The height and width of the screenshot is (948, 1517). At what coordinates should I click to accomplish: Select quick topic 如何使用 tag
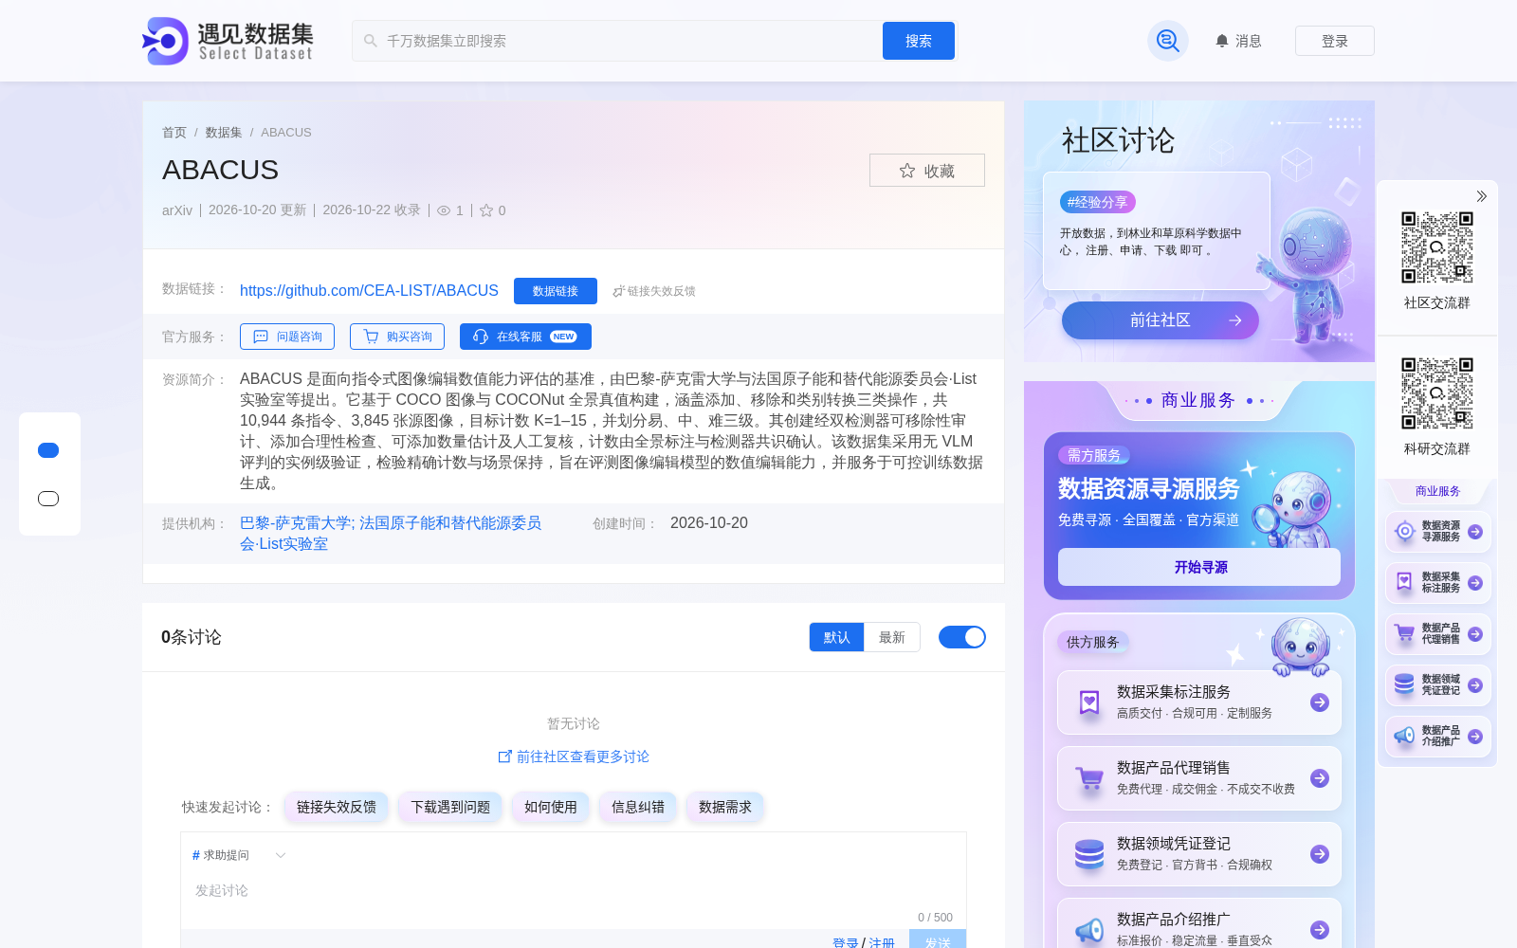551,807
